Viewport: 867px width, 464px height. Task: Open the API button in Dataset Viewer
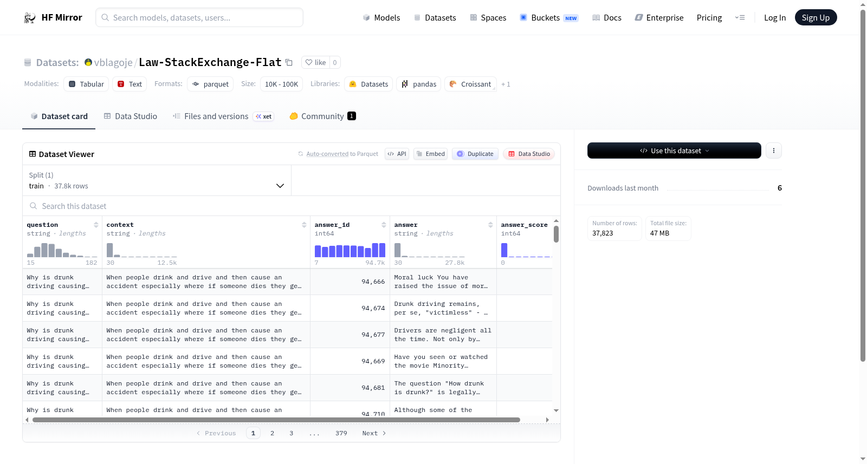[x=397, y=154]
